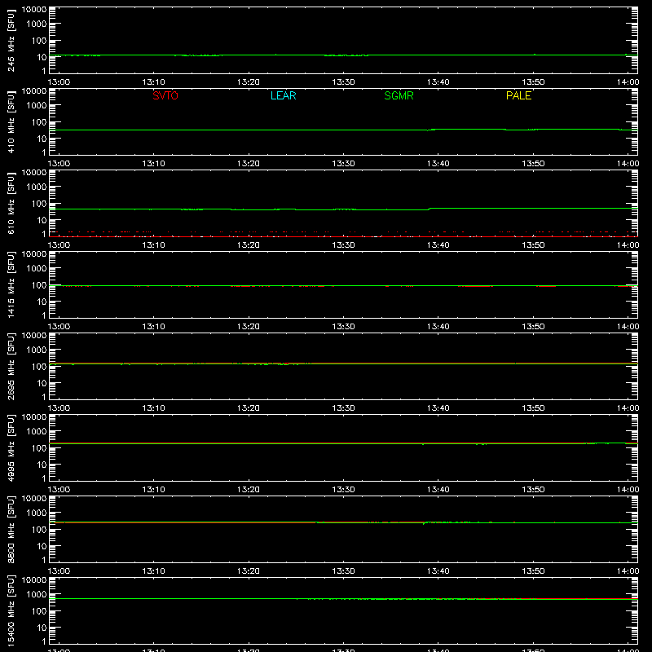Click 14:00 time label below 245 MHz panel
Image resolution: width=652 pixels, height=652 pixels.
click(x=628, y=82)
